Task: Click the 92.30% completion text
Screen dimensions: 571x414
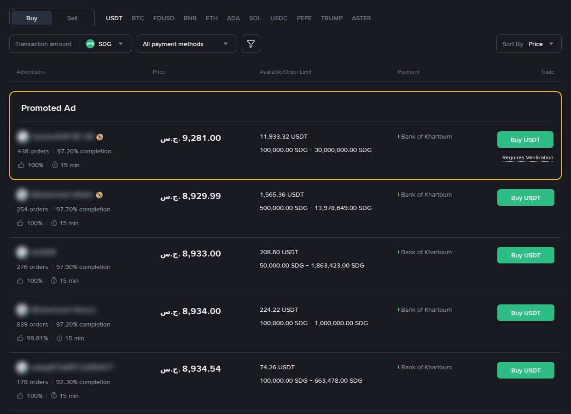Action: [83, 382]
